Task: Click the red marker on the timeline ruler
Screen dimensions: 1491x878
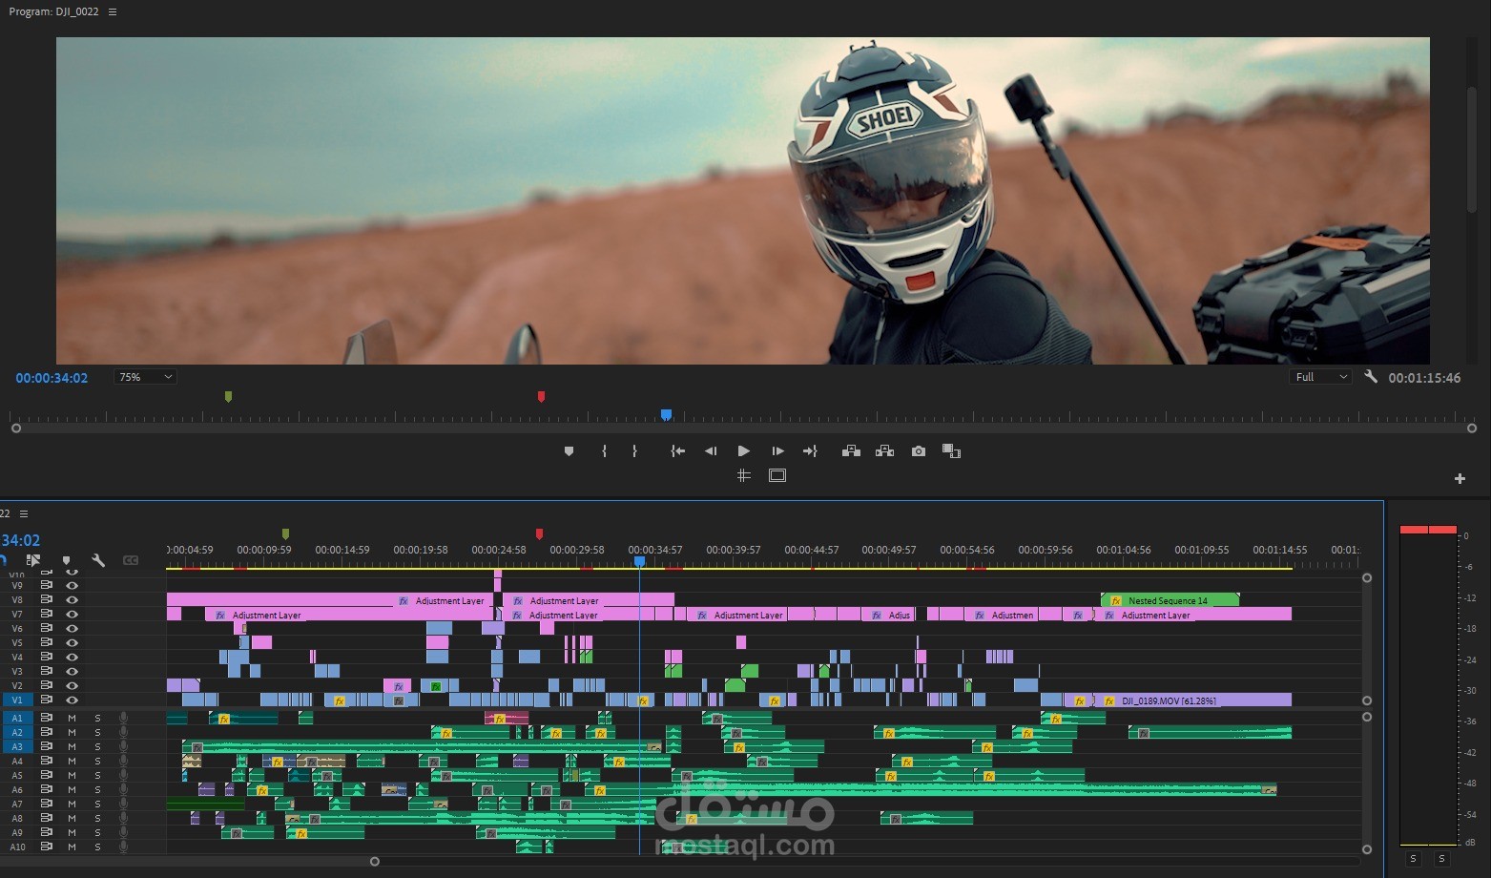Action: 539,534
